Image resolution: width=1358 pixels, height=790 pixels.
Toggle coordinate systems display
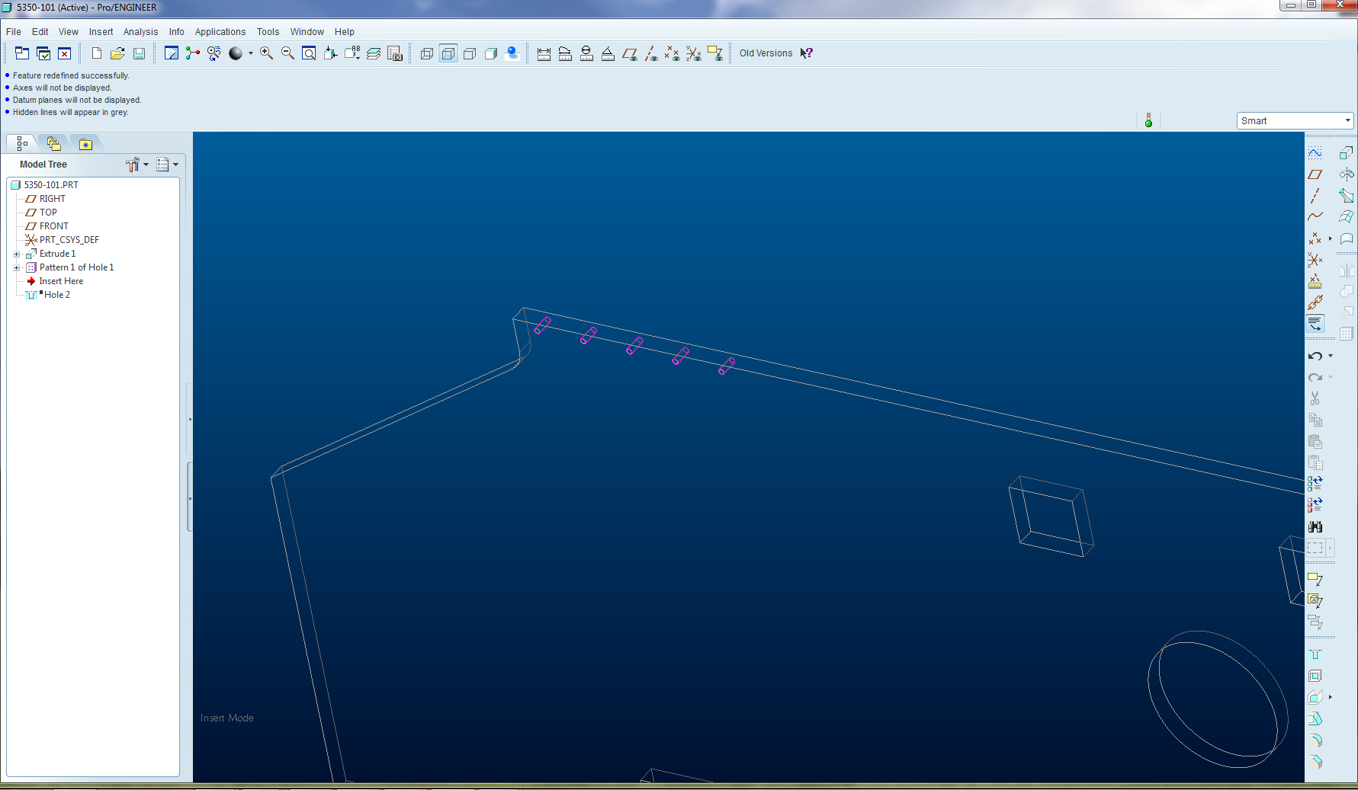(693, 53)
